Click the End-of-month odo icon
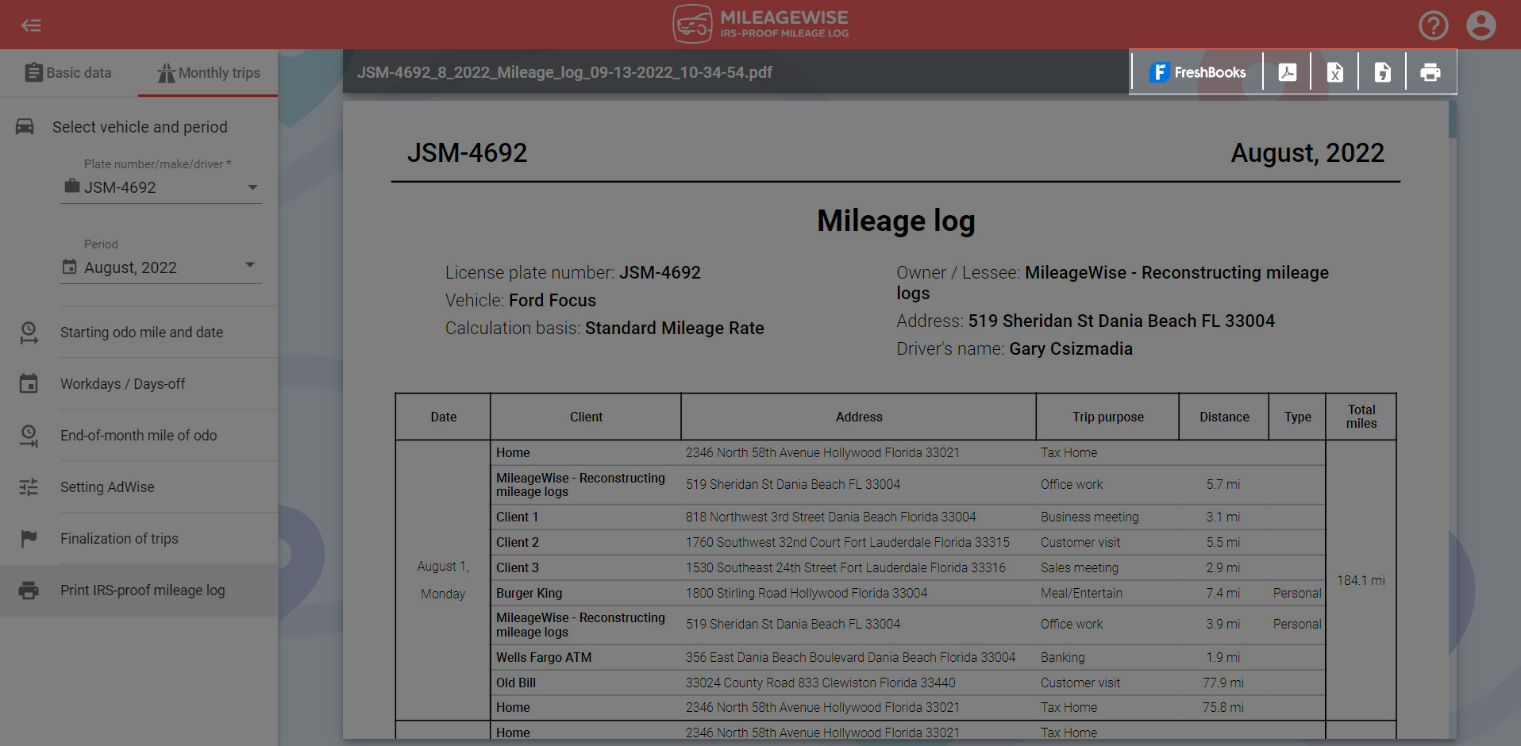 click(x=29, y=436)
